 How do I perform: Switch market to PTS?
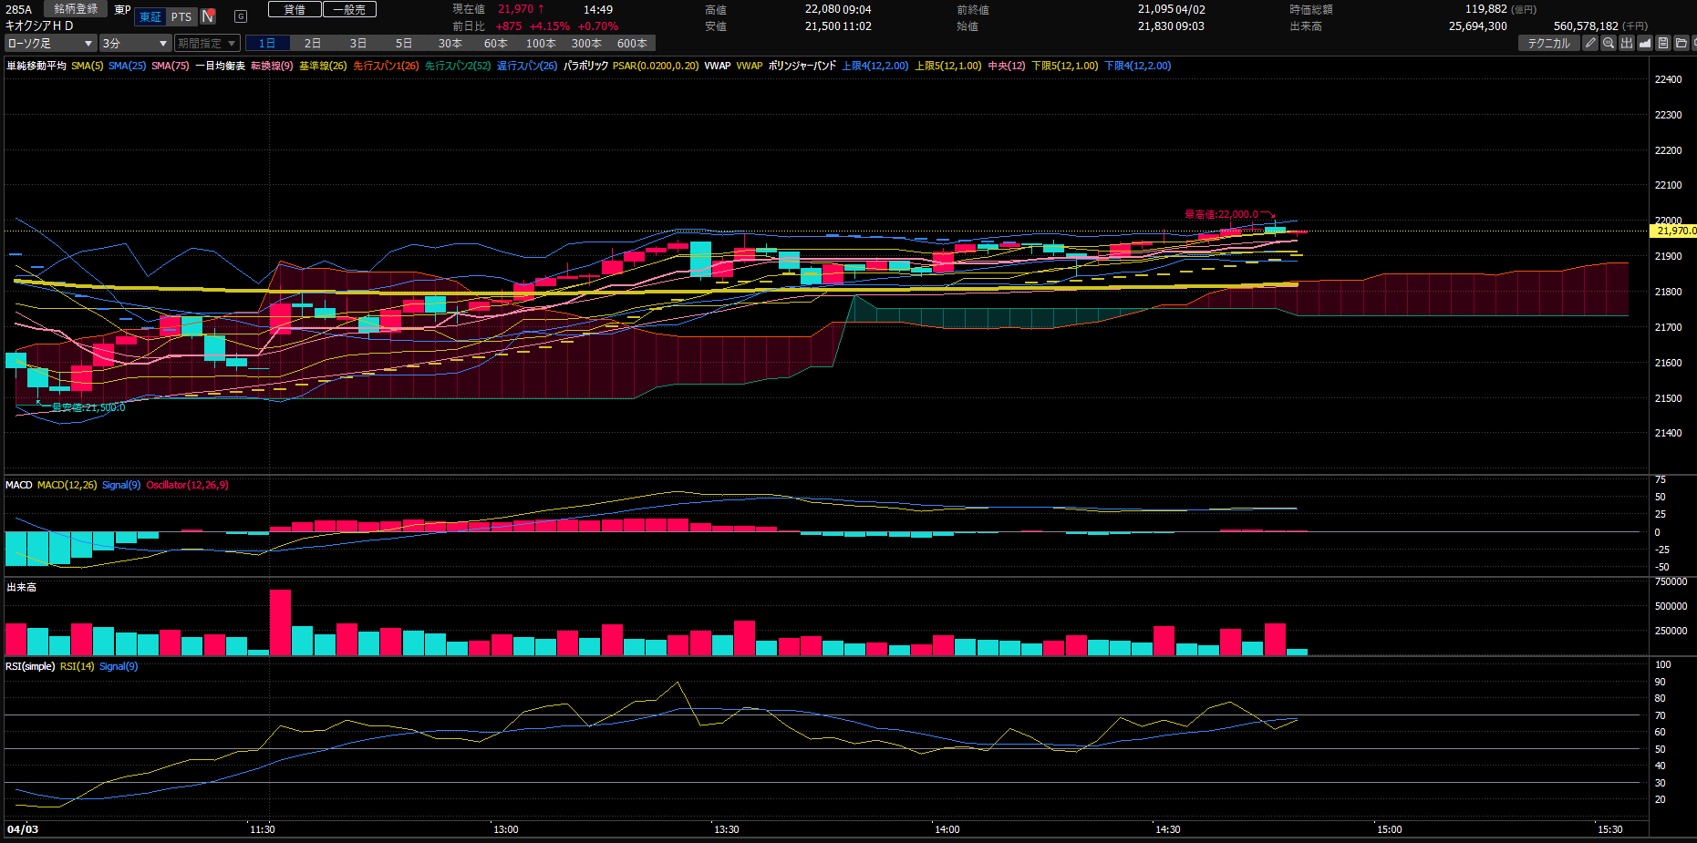[x=181, y=16]
